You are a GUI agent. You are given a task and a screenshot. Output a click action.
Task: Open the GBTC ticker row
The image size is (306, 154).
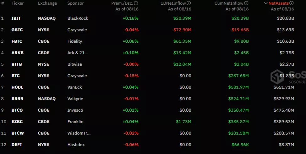(x=17, y=30)
